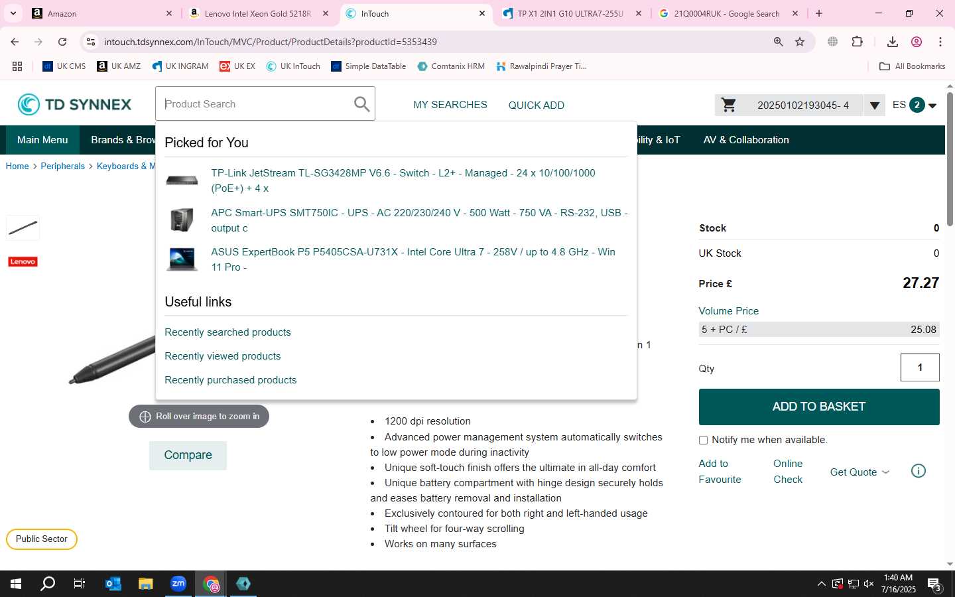Screen dimensions: 955x597
Task: Click the ASUS ExpertBook product image
Action: point(182,259)
